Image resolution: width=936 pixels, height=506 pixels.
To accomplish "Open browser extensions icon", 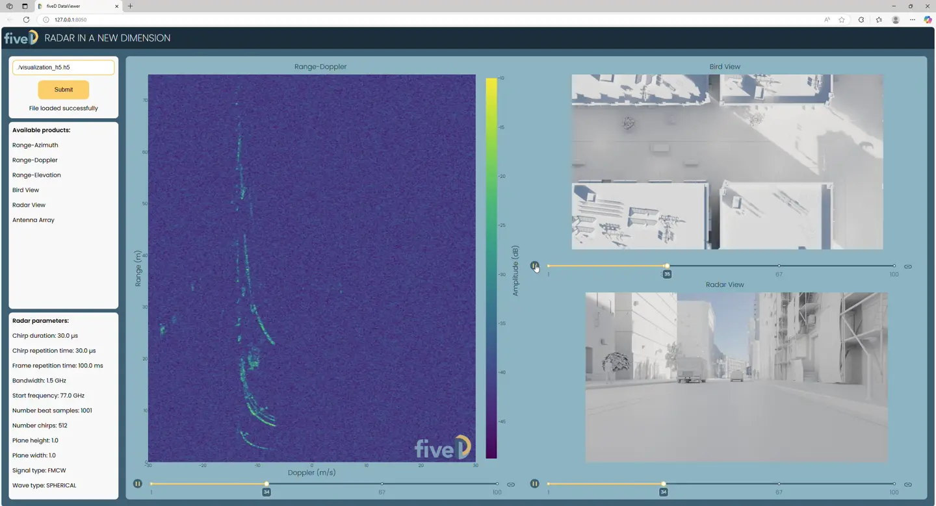I will coord(861,19).
